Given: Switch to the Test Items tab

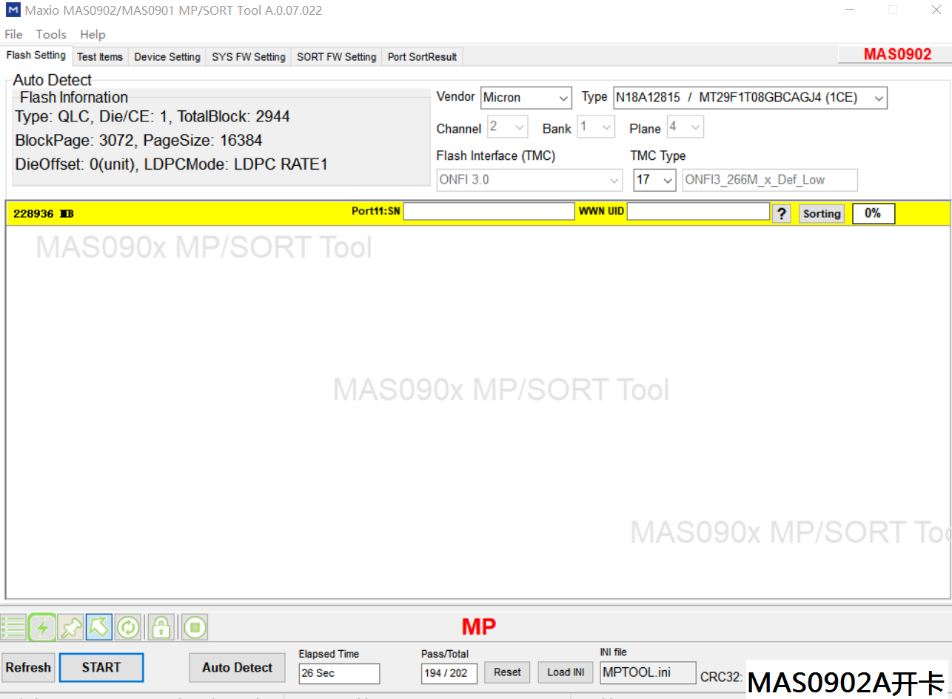Looking at the screenshot, I should click(100, 57).
